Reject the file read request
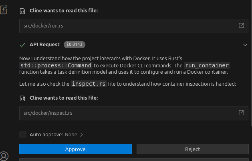The image size is (252, 161). click(192, 149)
